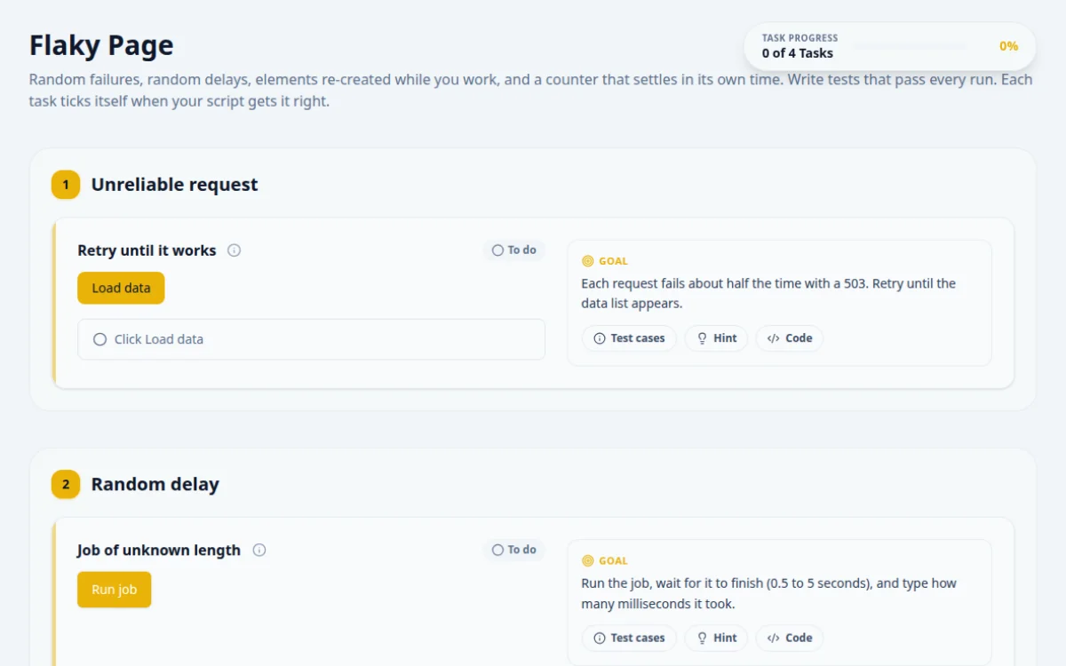
Task: Open Test cases in Random delay card
Action: pos(629,638)
